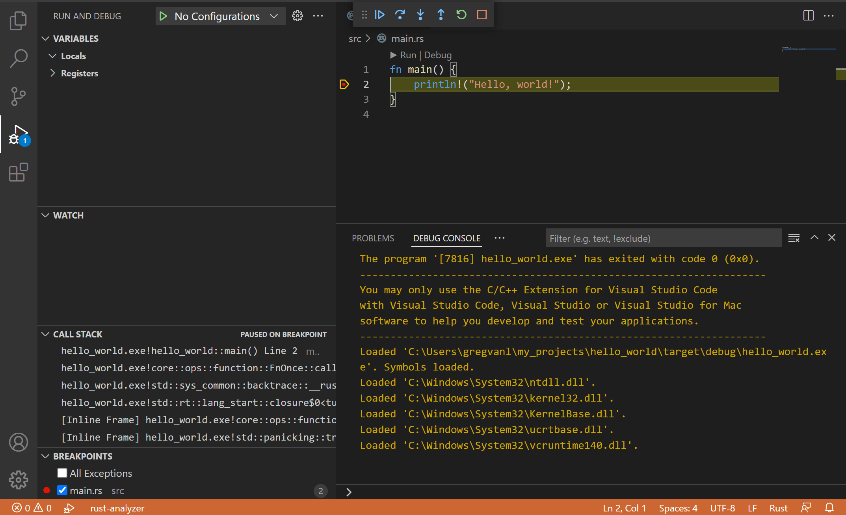
Task: Expand the Registers section
Action: (x=53, y=73)
